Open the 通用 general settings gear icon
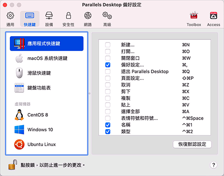 (x=10, y=16)
